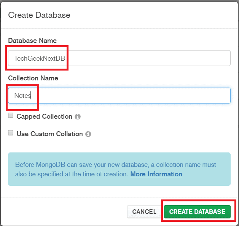Screen dimensions: 239x226
Task: Click the blue MongoDB info message box
Action: click(119, 169)
